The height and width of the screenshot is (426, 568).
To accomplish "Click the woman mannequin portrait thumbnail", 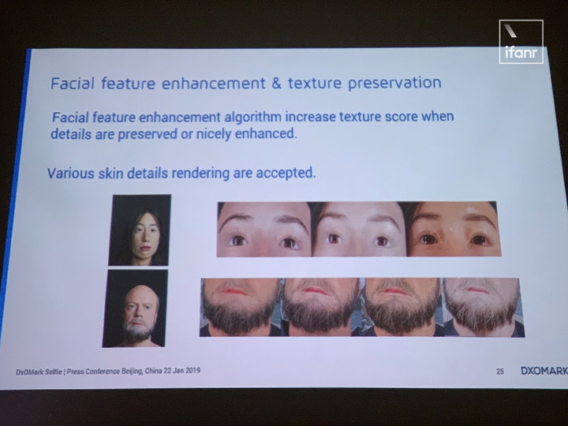I will click(x=140, y=230).
